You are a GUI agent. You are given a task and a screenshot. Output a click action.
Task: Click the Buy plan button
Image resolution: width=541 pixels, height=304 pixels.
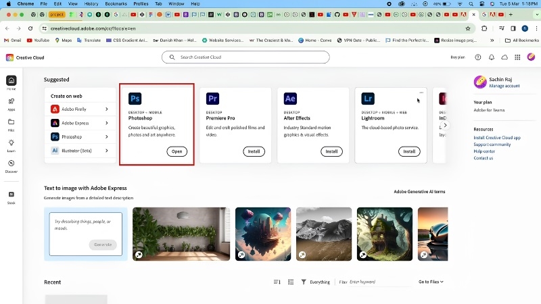coord(458,57)
